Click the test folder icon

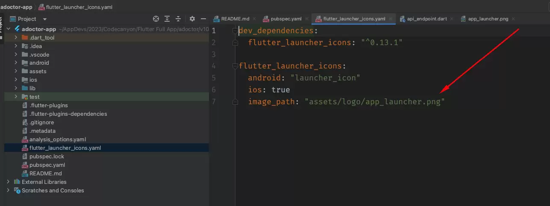click(x=25, y=97)
